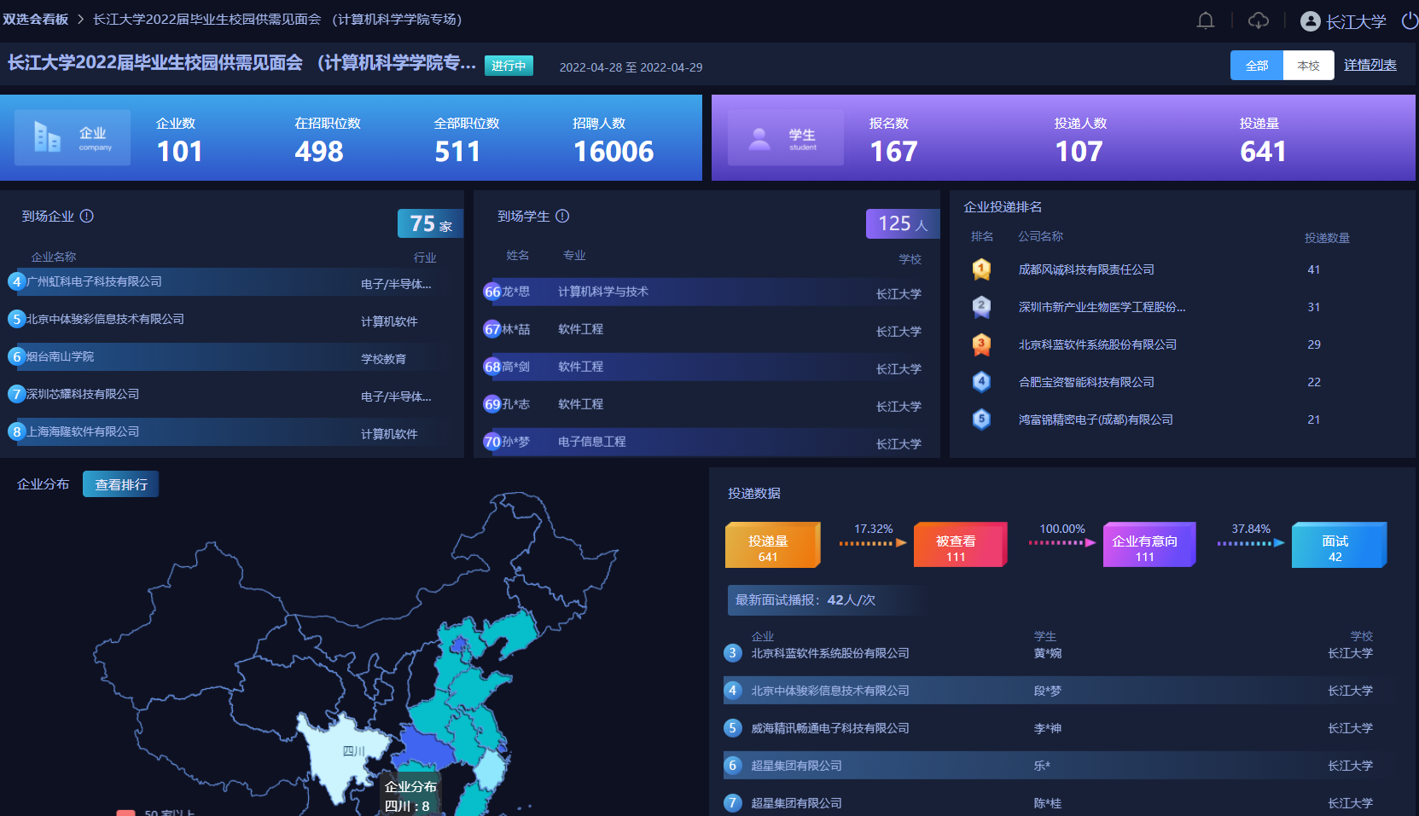This screenshot has width=1419, height=816.
Task: Click the gold rank 1 medal icon
Action: [981, 269]
